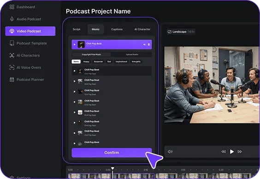
Task: Filter music by Beats
Action: click(76, 62)
